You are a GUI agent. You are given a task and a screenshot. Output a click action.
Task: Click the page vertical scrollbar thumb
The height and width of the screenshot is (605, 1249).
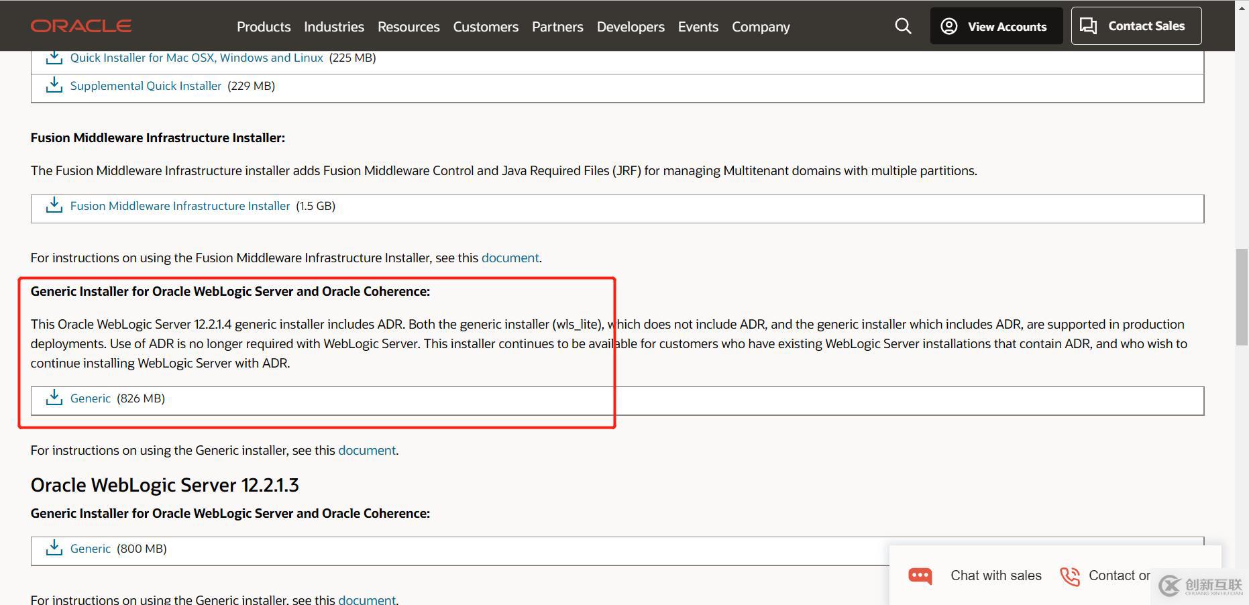point(1242,296)
